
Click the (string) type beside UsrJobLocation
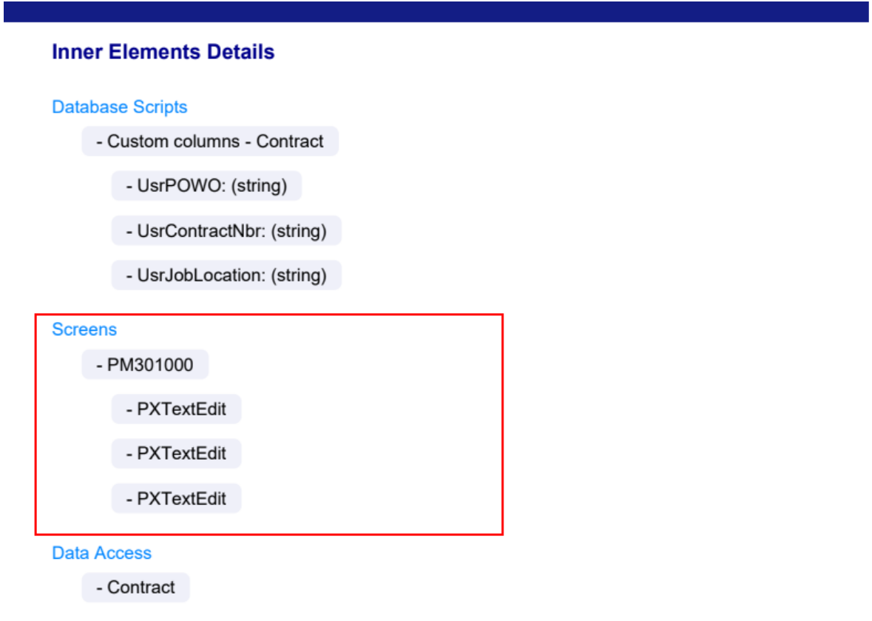coord(298,275)
